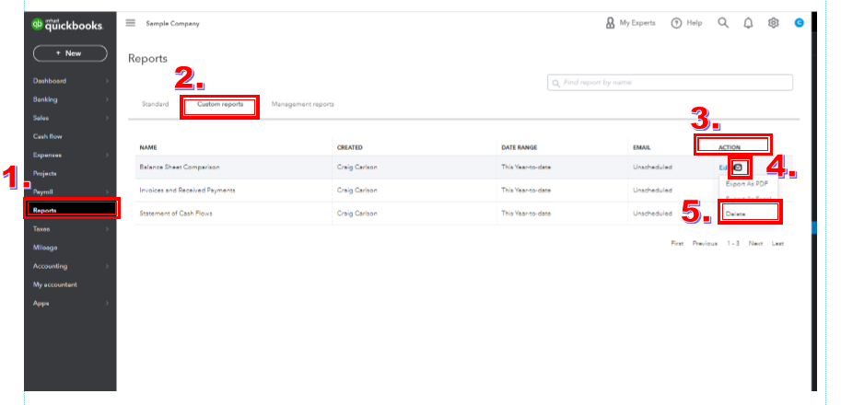The image size is (841, 405).
Task: Click the ACTION column header
Action: tap(730, 147)
